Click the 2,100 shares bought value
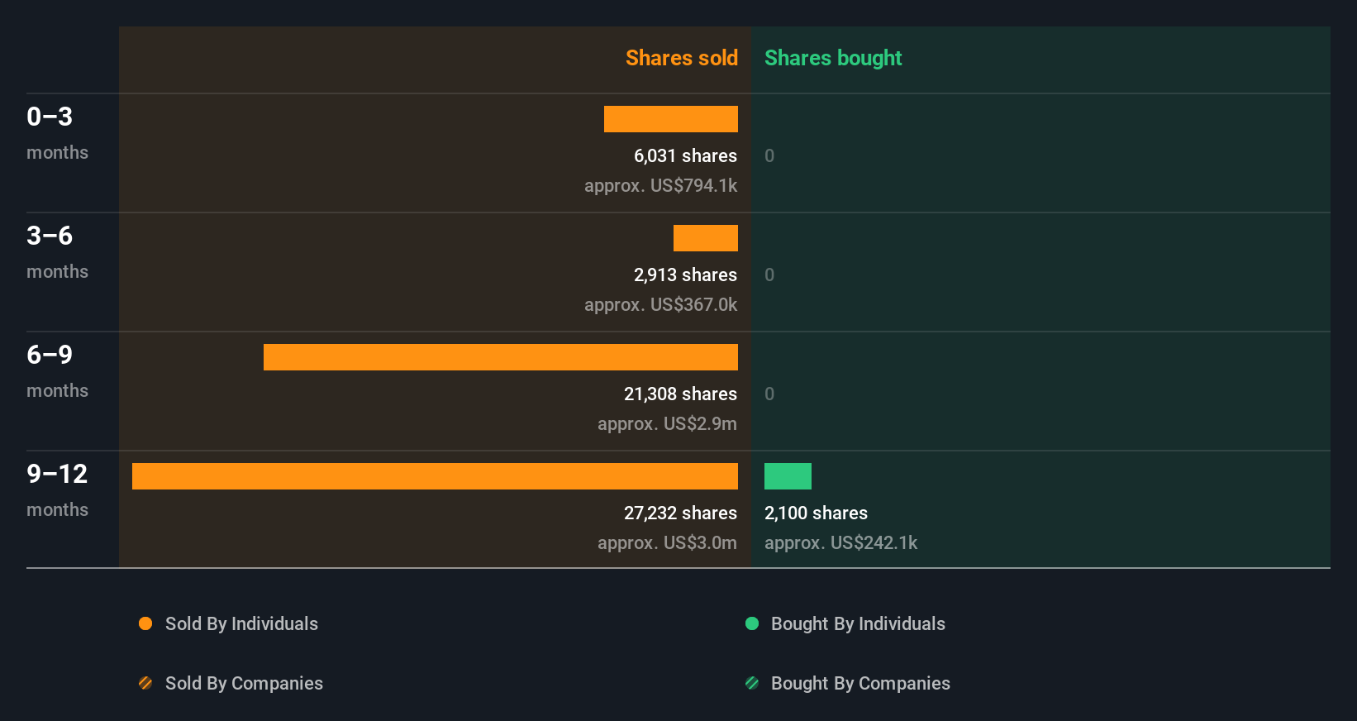Viewport: 1357px width, 721px height. click(x=816, y=513)
